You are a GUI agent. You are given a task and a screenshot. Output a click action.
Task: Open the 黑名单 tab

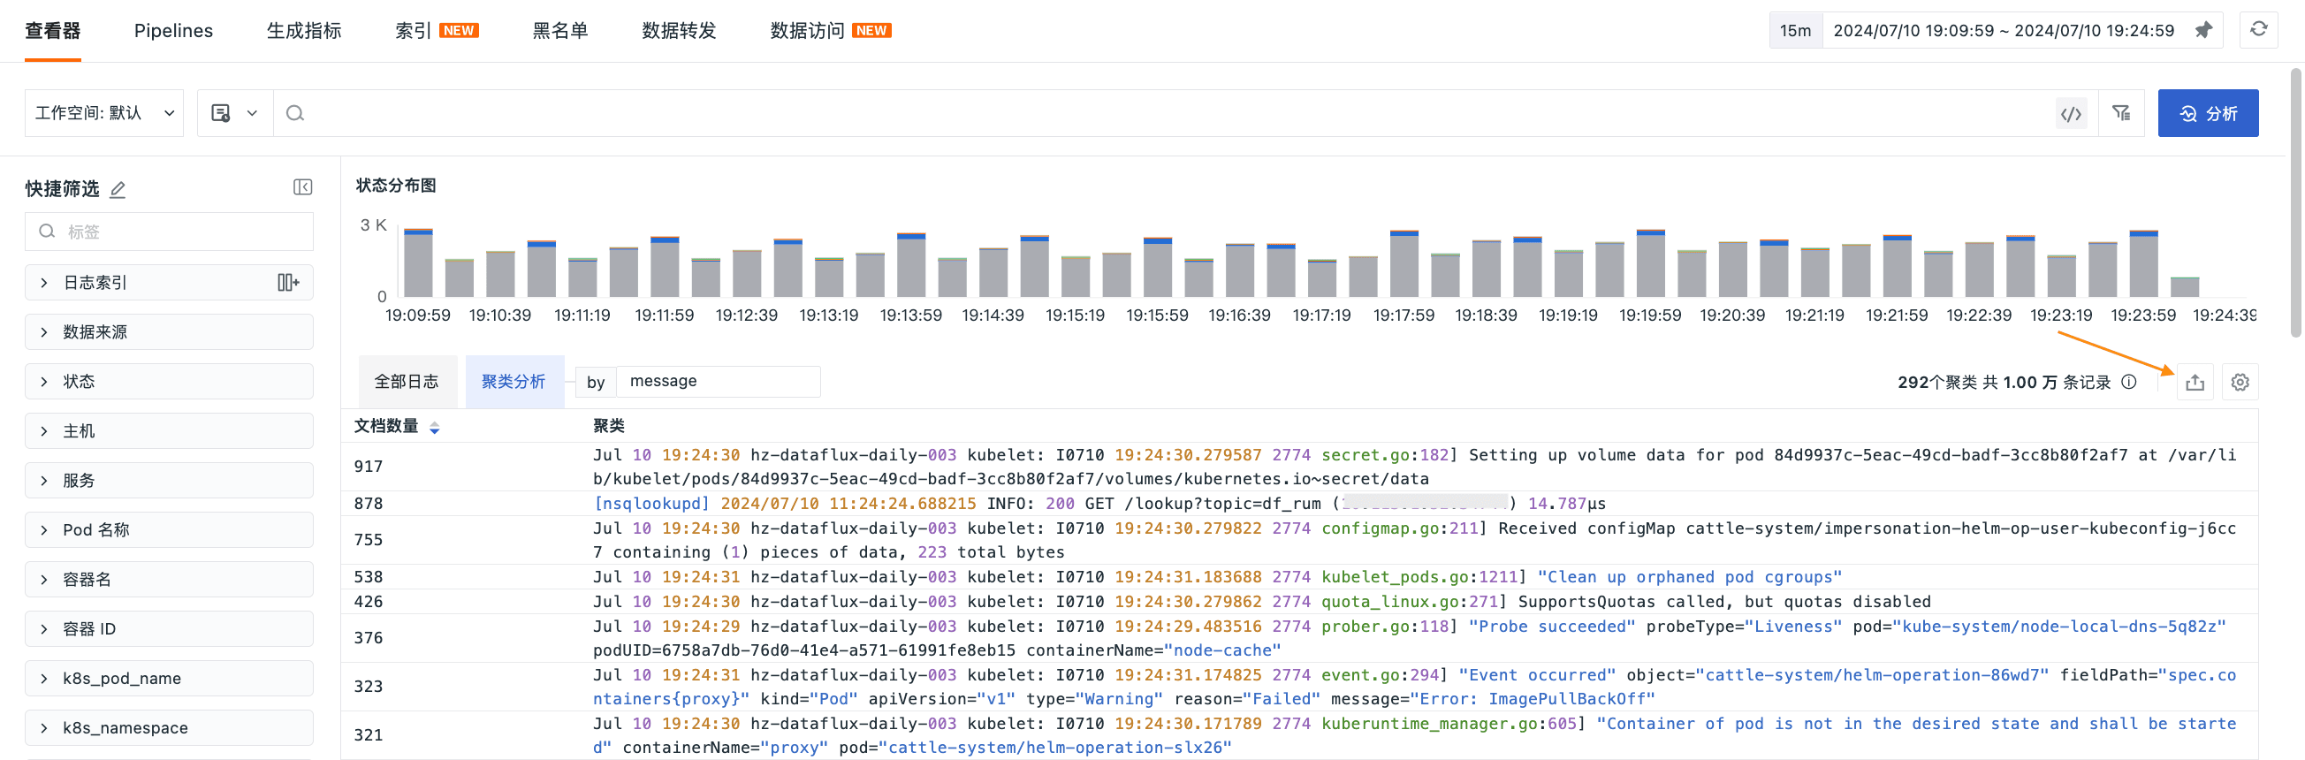coord(560,30)
